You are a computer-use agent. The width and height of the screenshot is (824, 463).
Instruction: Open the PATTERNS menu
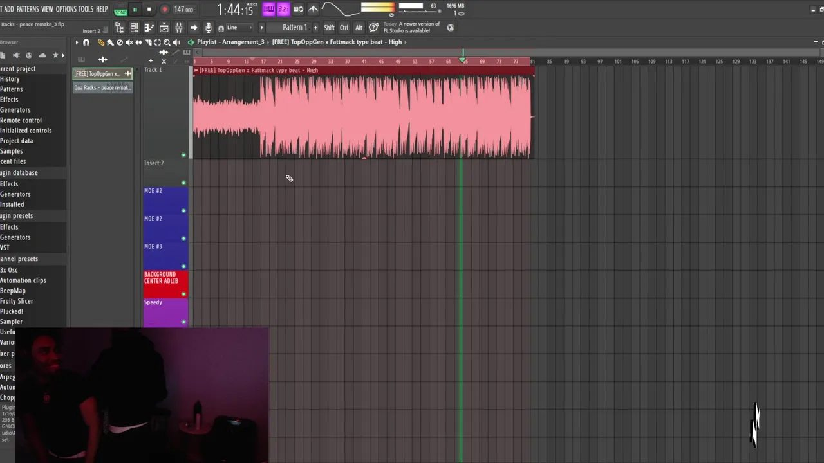coord(28,9)
